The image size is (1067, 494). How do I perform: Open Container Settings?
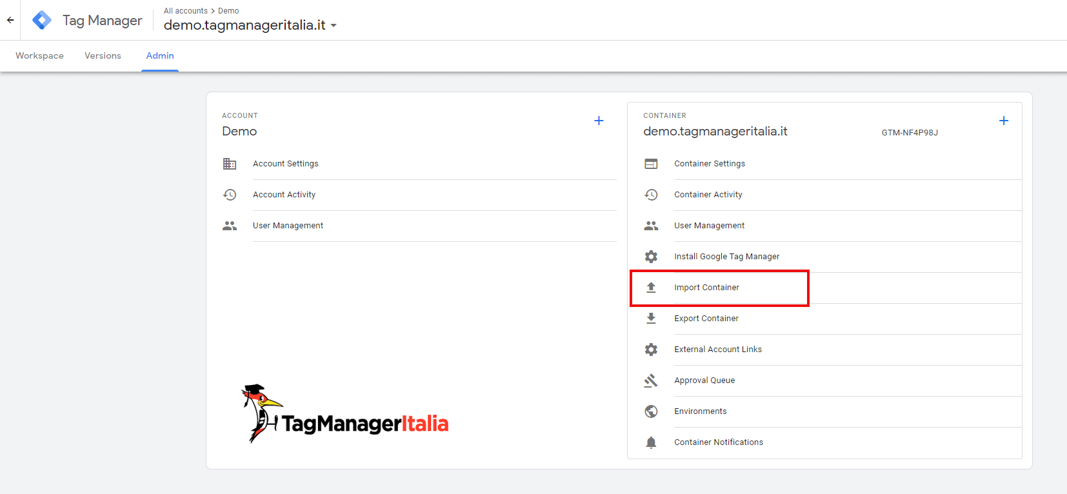[x=710, y=164]
